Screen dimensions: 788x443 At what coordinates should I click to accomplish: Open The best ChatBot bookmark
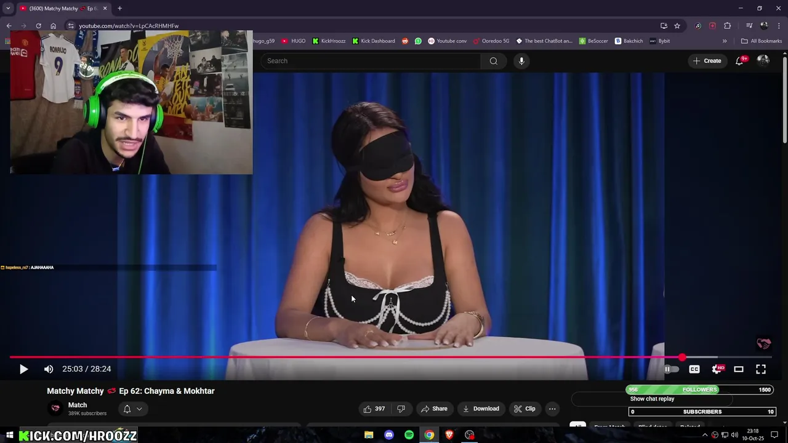tap(544, 41)
